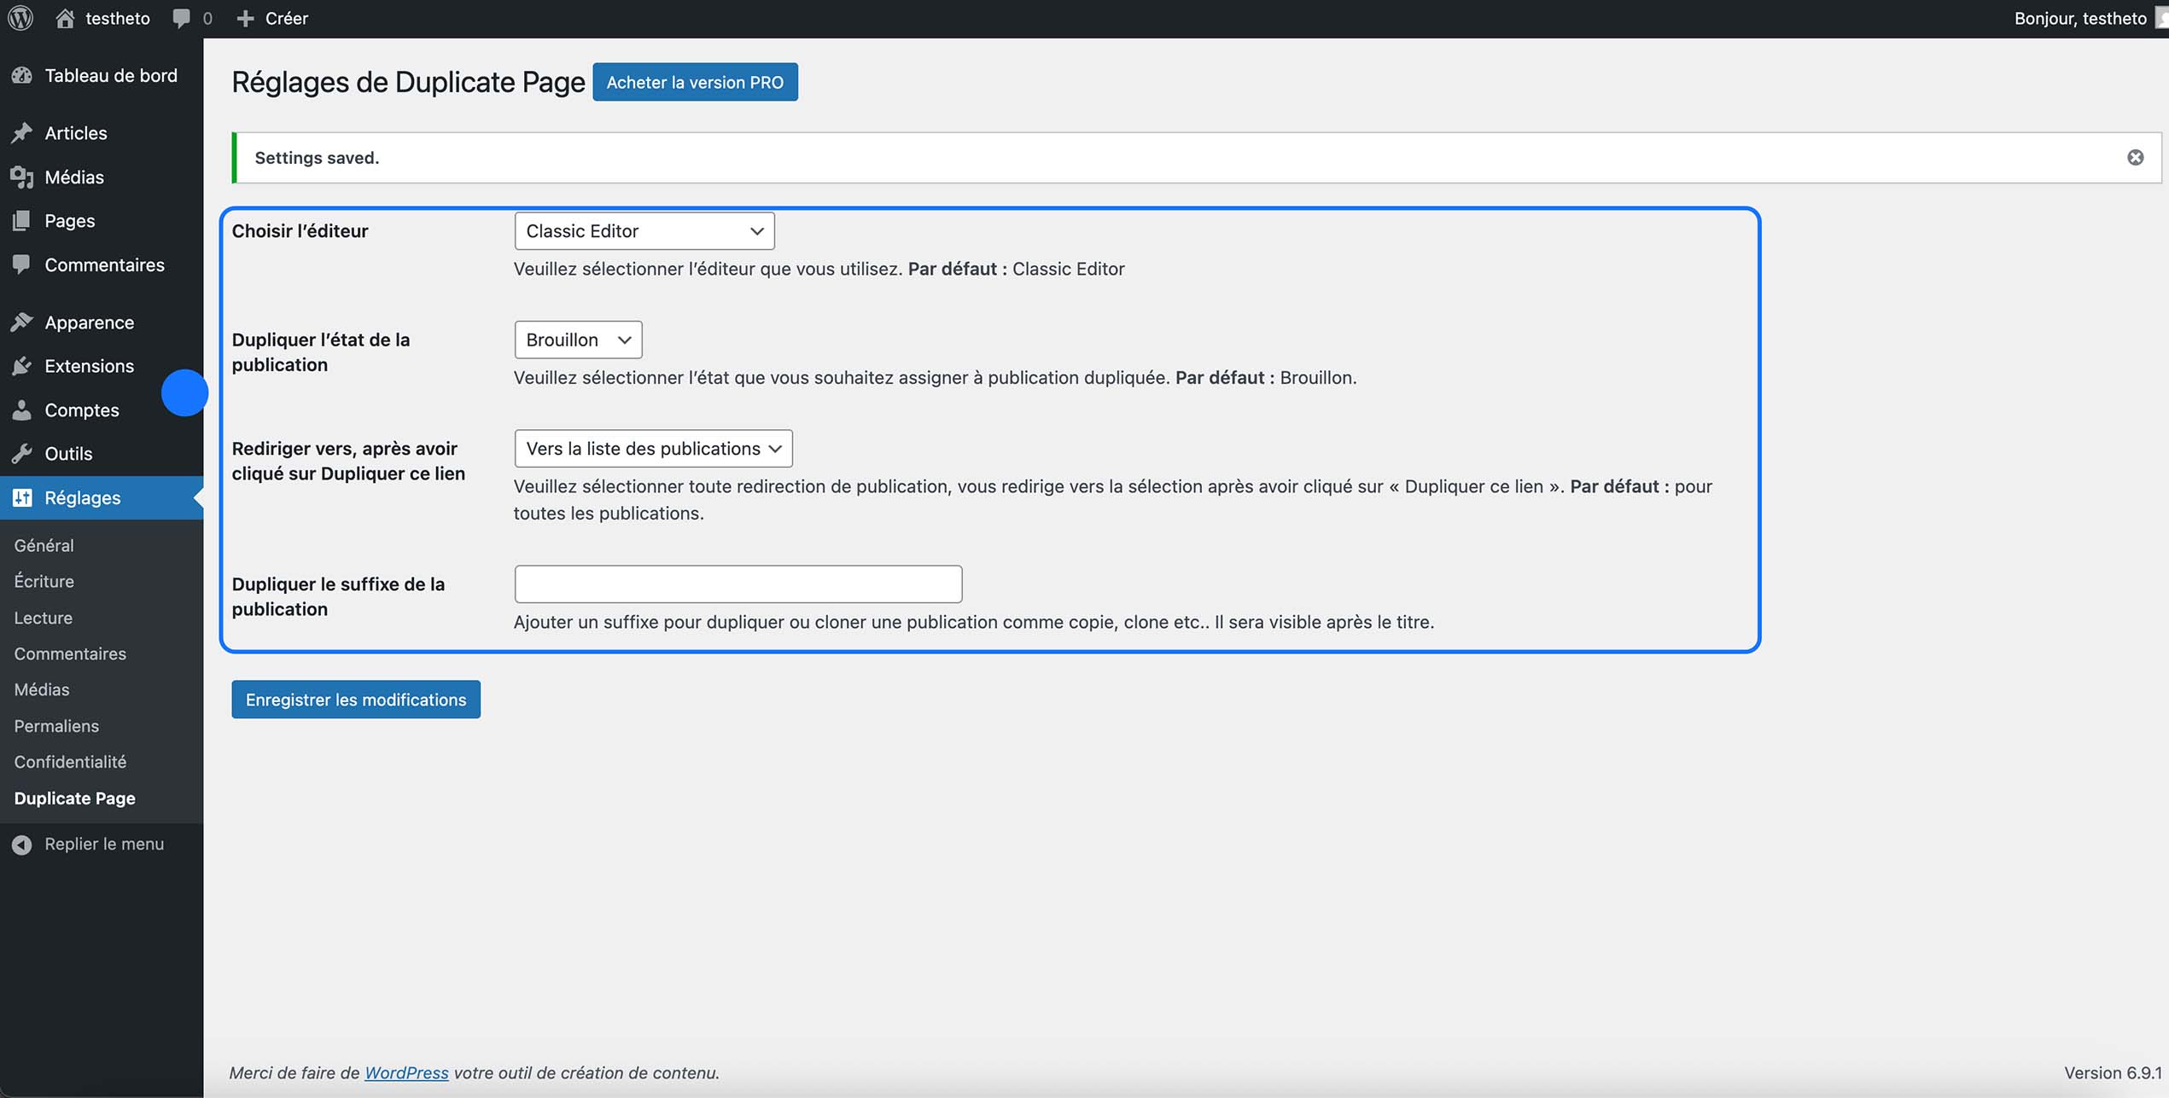Open the Créer plus icon
This screenshot has height=1098, width=2169.
[x=246, y=17]
